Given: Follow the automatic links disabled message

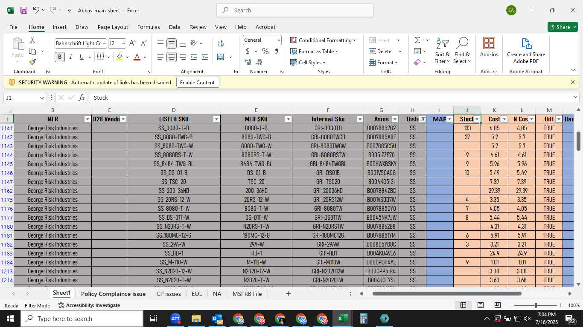Looking at the screenshot, I should pos(121,83).
